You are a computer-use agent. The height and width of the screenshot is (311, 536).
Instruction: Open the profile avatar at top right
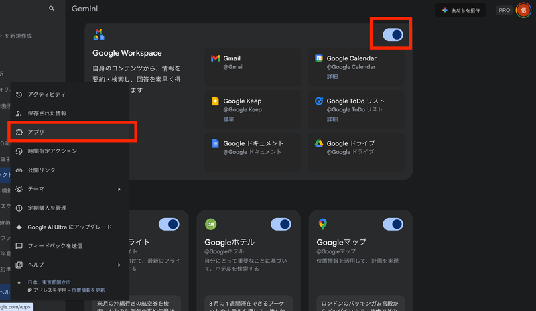[523, 10]
